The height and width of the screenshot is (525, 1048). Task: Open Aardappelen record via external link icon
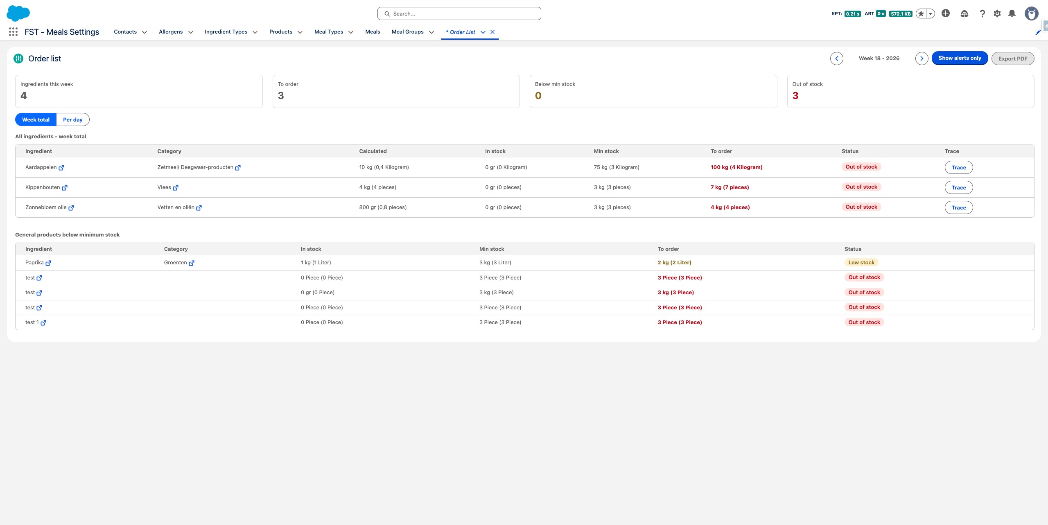tap(61, 168)
